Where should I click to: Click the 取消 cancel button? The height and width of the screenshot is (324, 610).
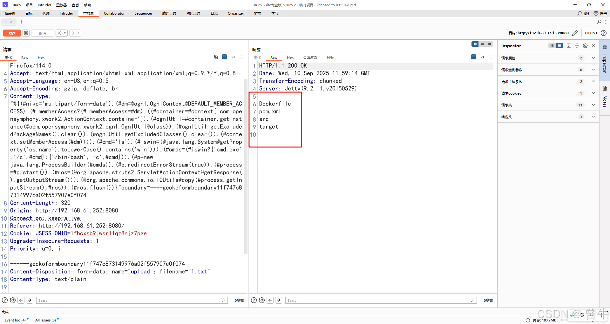pos(43,33)
